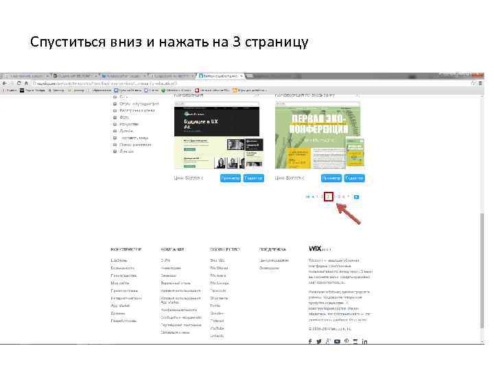Jump to the last page via blue icon
The height and width of the screenshot is (370, 494).
(x=356, y=197)
